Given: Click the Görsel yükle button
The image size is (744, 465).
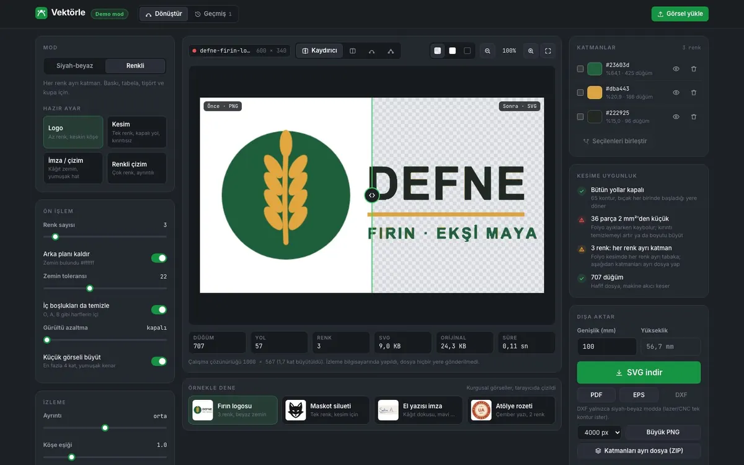Looking at the screenshot, I should click(x=680, y=14).
